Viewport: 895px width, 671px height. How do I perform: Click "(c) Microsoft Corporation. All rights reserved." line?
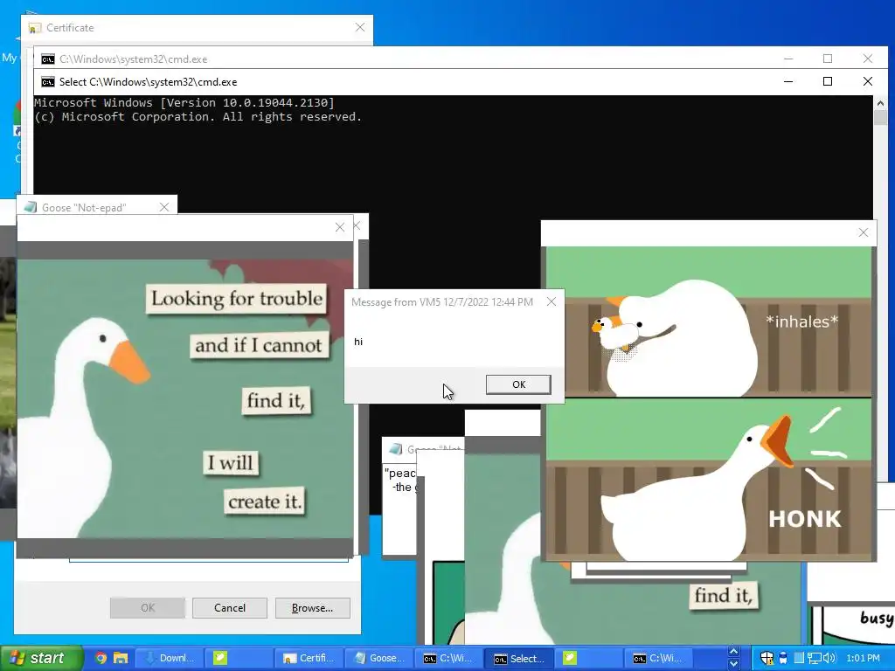coord(198,116)
